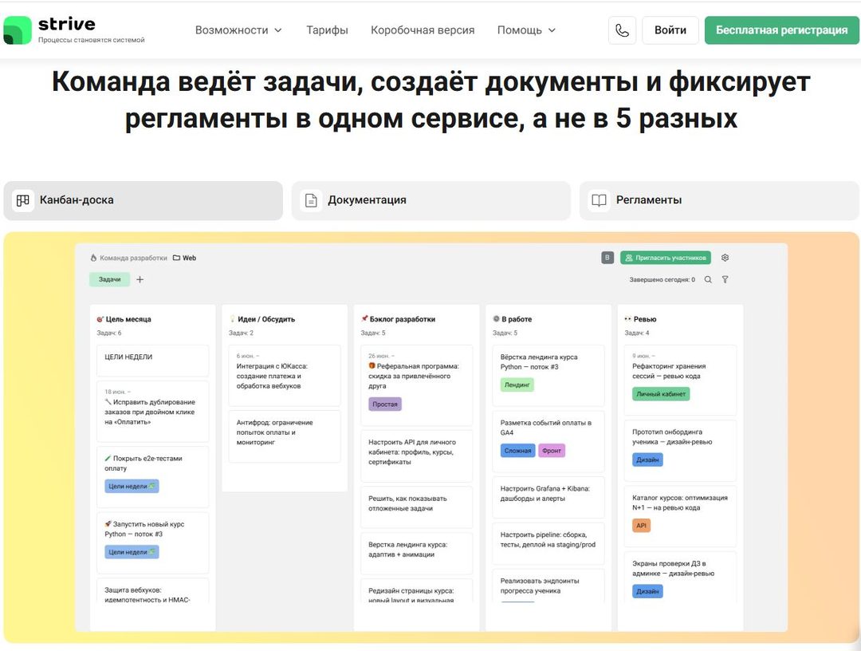Click the Web folder icon

[177, 258]
